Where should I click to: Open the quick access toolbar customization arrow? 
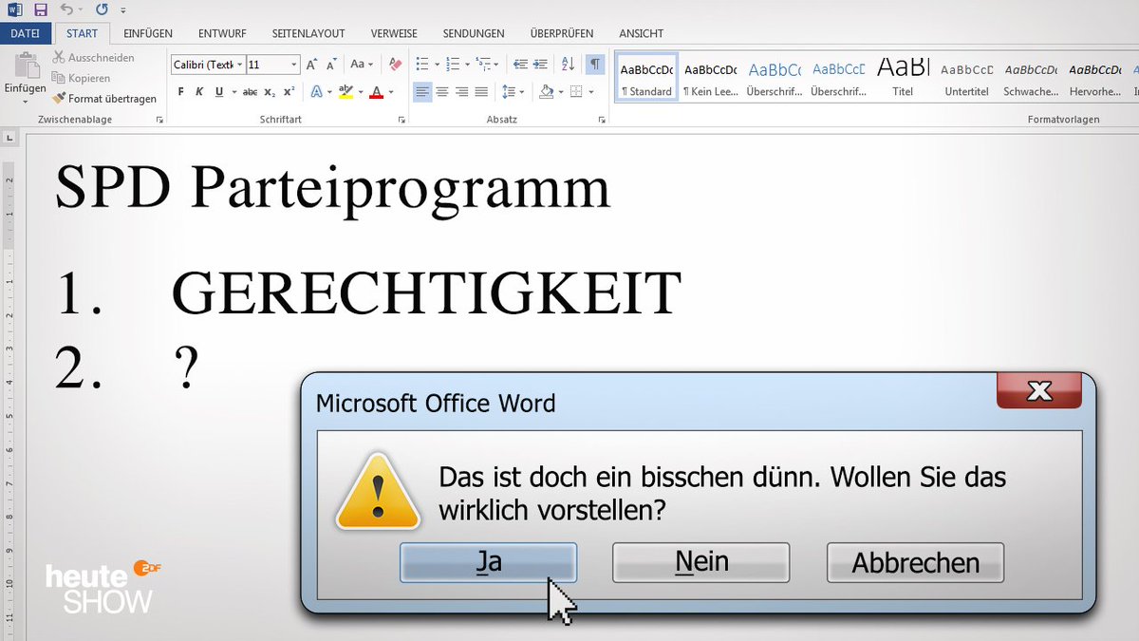tap(123, 10)
